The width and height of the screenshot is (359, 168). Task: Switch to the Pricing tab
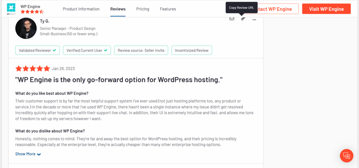point(143,9)
